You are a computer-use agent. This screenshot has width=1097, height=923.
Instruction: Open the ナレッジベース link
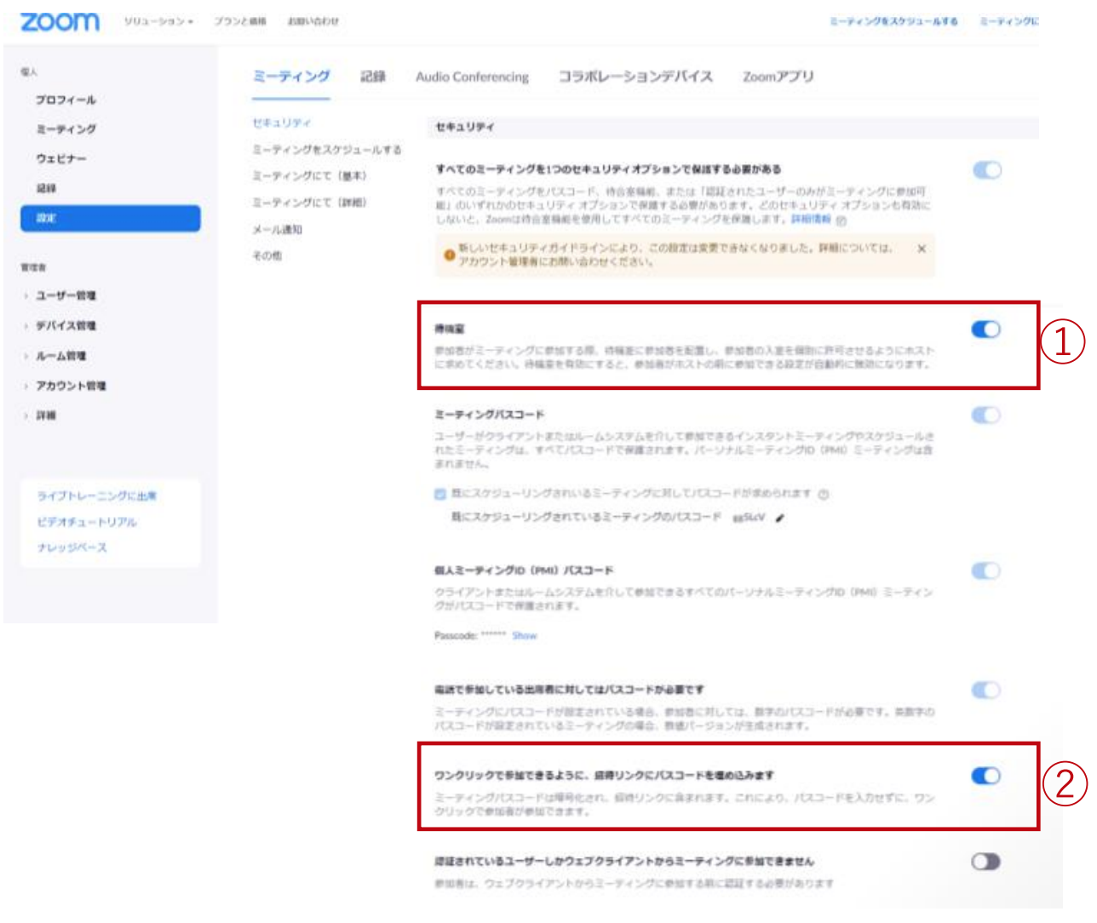(x=72, y=547)
